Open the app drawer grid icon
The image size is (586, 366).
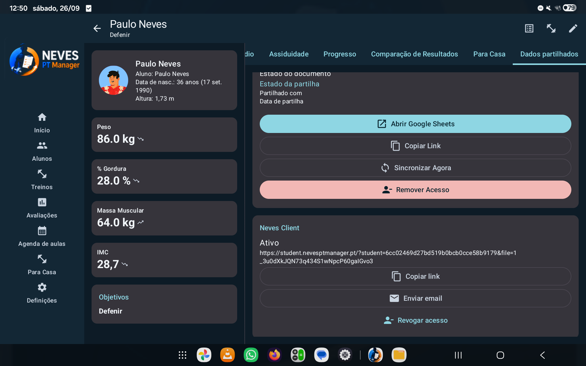[x=183, y=355]
